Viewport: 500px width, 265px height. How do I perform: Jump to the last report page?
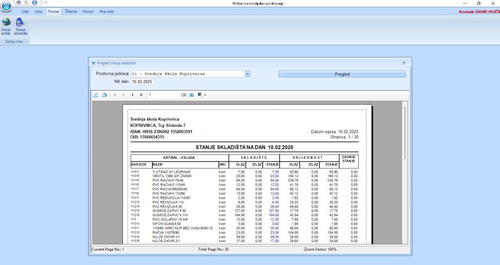tap(141, 94)
